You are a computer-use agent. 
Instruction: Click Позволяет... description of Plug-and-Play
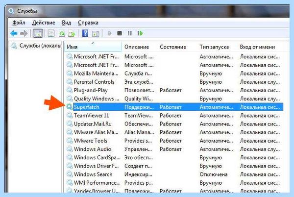(139, 90)
